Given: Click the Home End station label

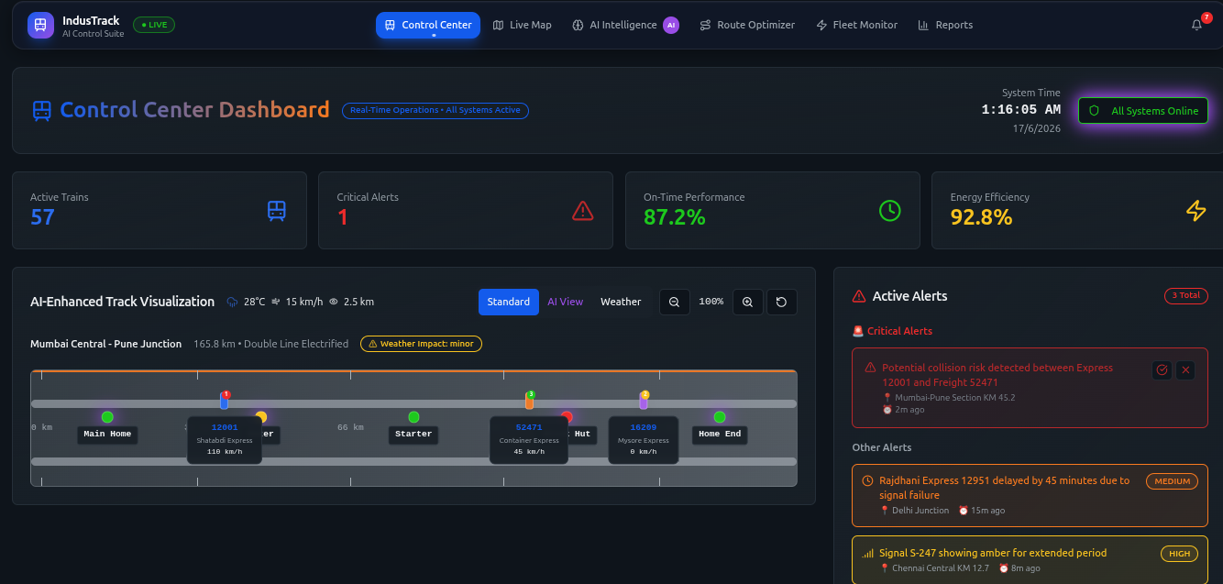Looking at the screenshot, I should (720, 434).
